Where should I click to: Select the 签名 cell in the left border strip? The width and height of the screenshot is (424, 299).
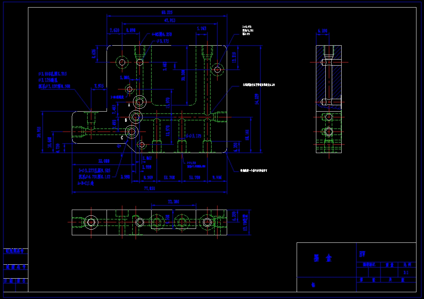point(21,281)
